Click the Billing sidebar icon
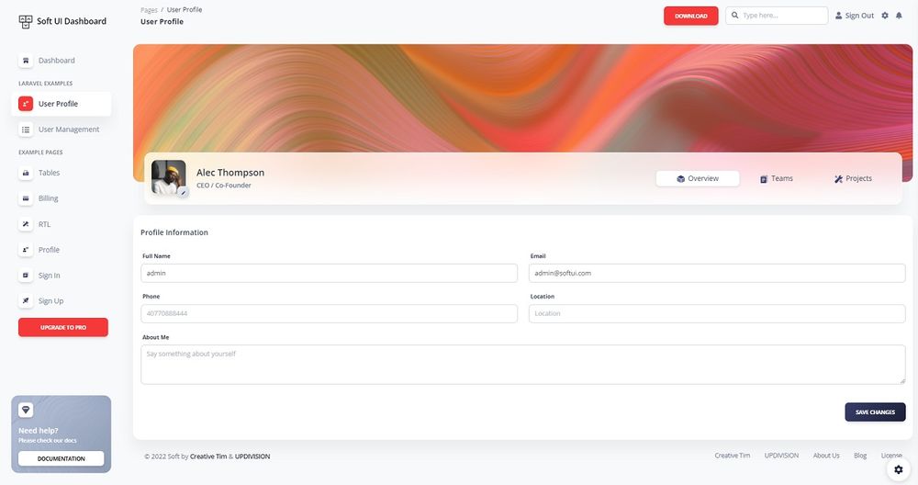 [25, 198]
